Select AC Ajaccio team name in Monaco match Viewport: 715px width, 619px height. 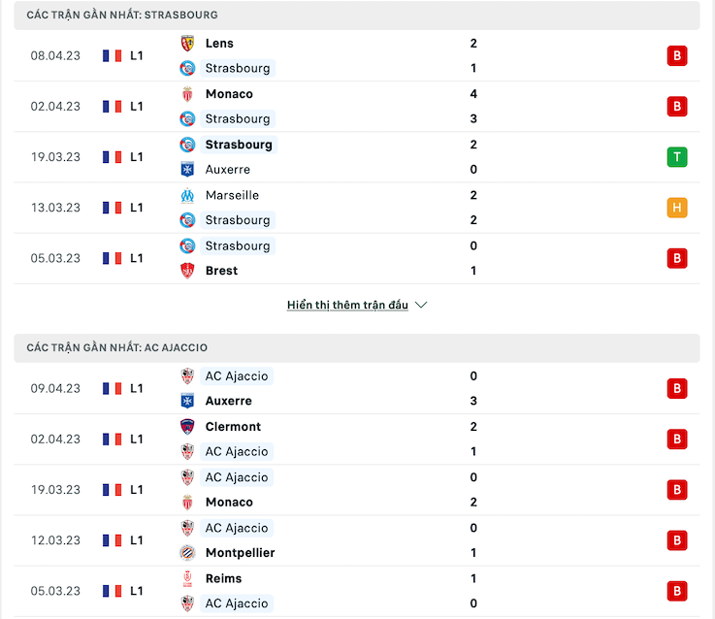pyautogui.click(x=237, y=477)
